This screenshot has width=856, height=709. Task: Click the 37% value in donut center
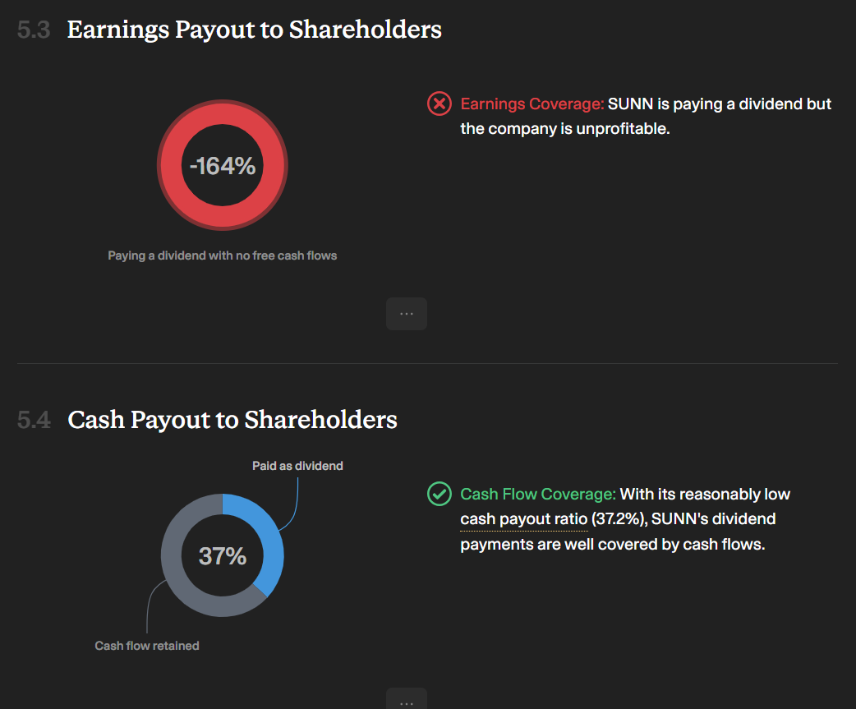222,556
